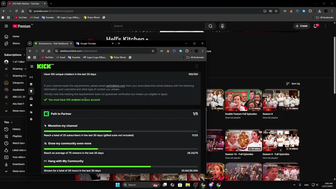336x189 pixels.
Task: Click the verify@kick.com email link
Action: [115, 86]
